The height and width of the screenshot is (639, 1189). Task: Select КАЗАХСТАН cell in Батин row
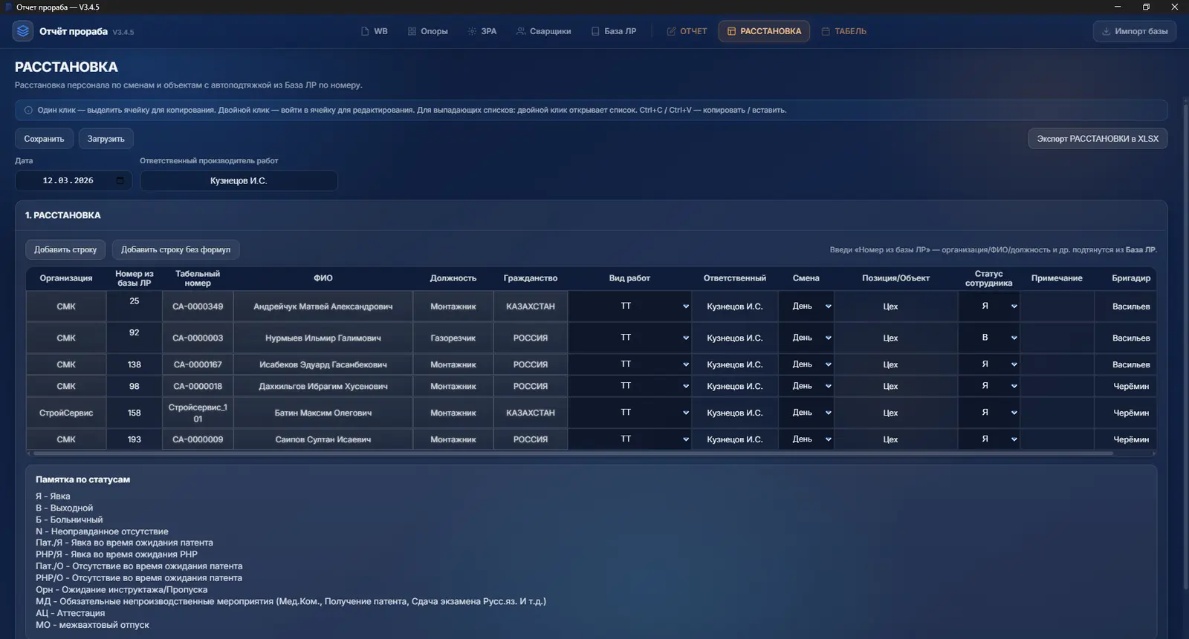point(531,413)
